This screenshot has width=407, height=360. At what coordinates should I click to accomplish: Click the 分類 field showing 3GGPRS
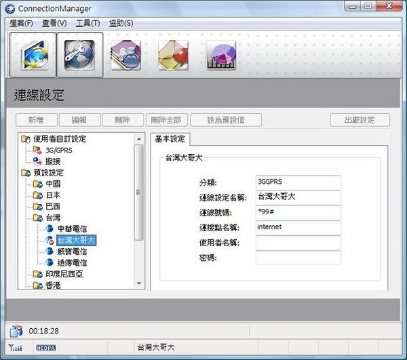tap(298, 182)
